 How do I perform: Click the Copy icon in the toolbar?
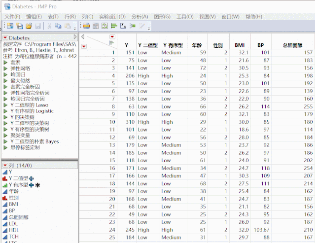coord(58,26)
